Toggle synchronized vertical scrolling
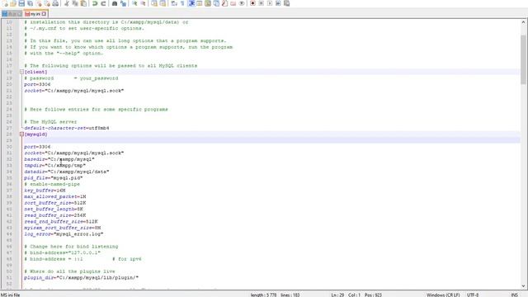The image size is (528, 297). tap(154, 3)
